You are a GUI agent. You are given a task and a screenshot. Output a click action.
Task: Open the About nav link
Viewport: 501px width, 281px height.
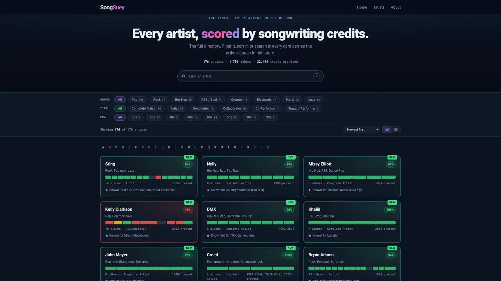tap(396, 7)
